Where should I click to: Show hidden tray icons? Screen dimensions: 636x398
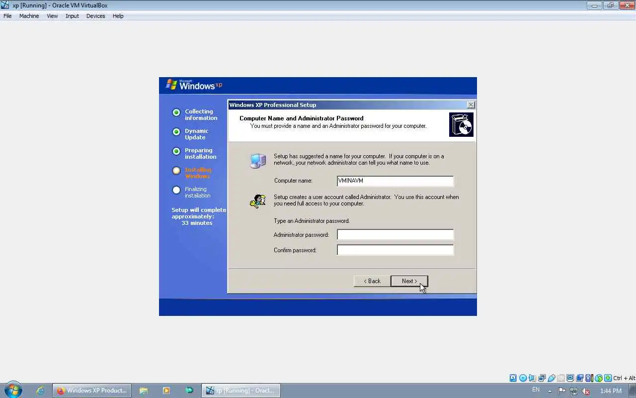550,391
